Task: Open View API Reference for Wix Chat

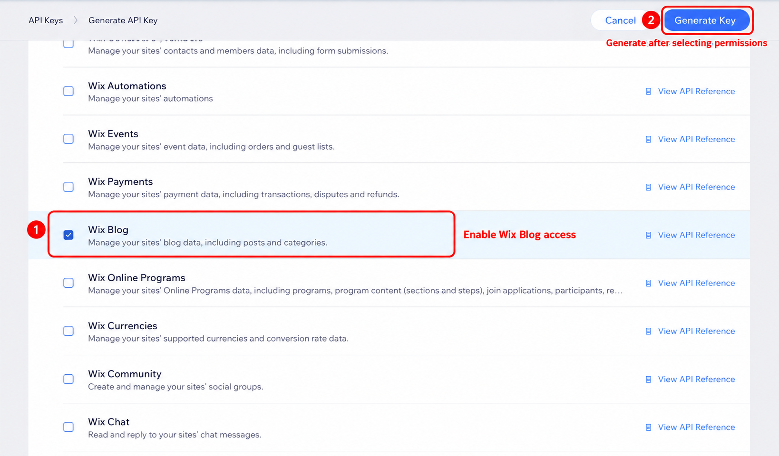Action: (696, 427)
